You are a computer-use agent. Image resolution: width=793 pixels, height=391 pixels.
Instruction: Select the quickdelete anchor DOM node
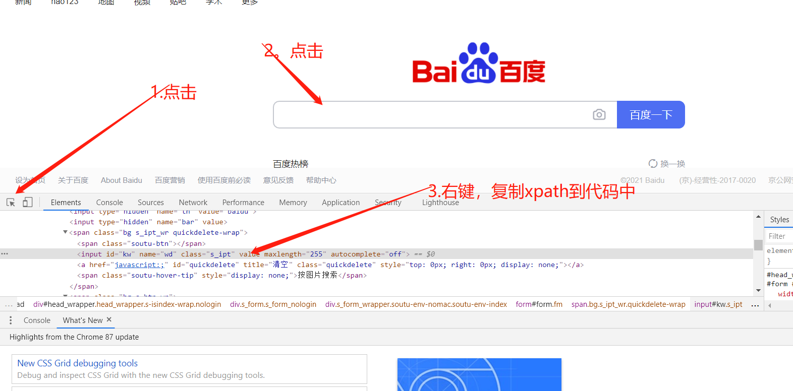[x=330, y=265]
